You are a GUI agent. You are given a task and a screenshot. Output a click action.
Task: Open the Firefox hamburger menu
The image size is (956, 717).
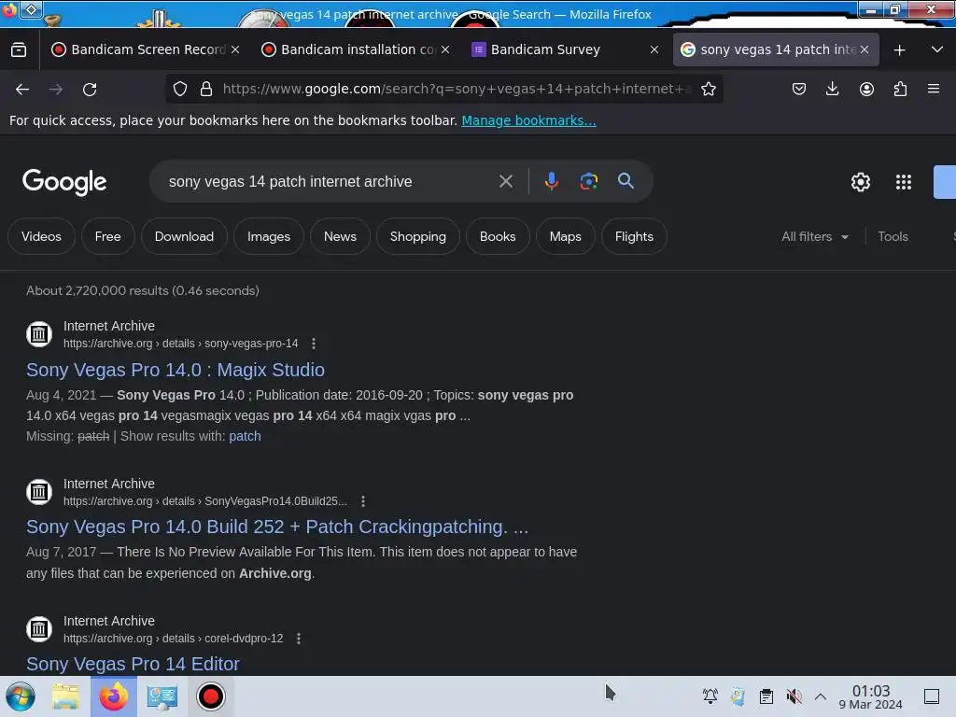coord(934,89)
